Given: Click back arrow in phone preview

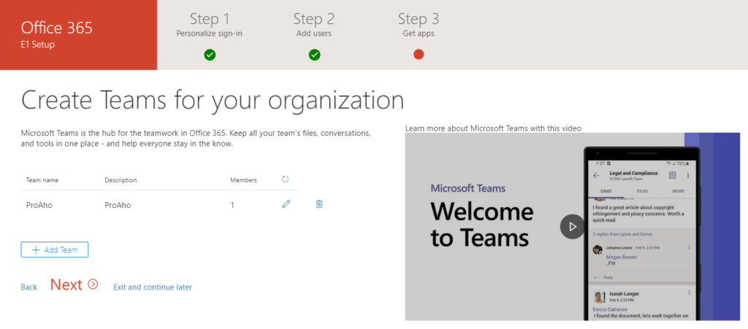Looking at the screenshot, I should (x=596, y=175).
